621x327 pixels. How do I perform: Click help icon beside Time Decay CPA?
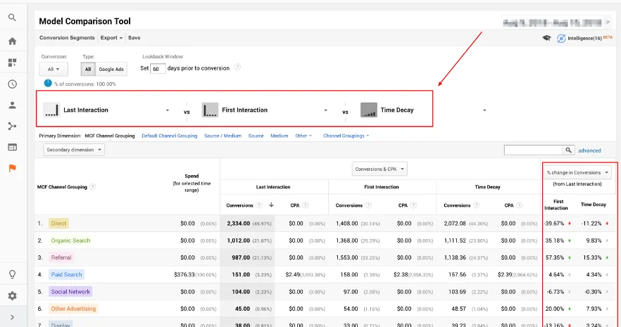519,205
